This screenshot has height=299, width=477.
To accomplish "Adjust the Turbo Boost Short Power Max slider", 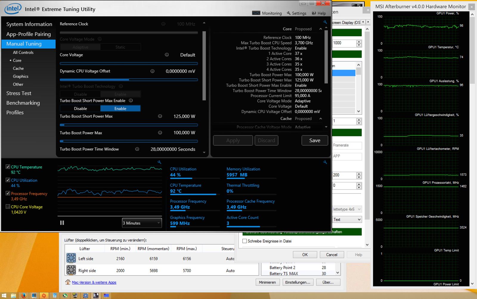I will click(x=129, y=125).
